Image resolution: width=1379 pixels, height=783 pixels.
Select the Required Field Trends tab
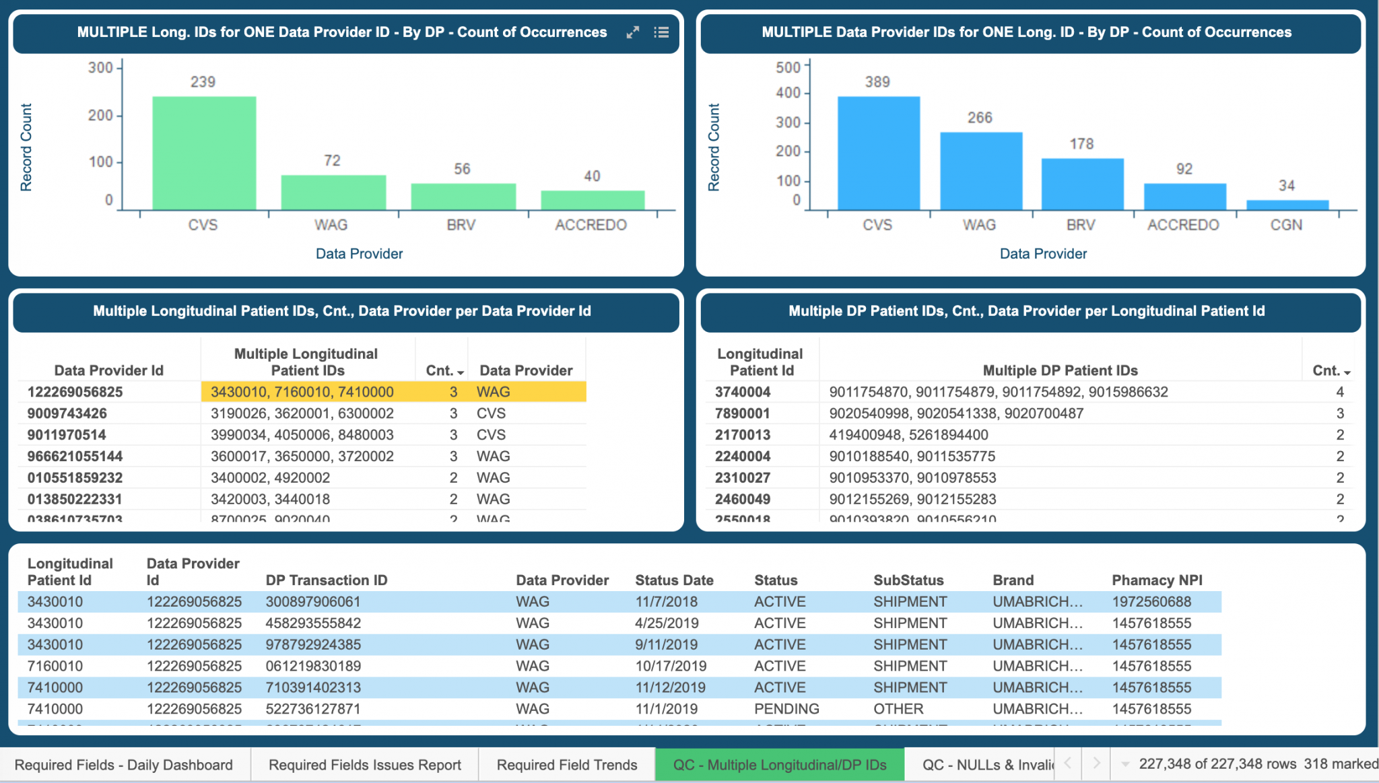(x=566, y=764)
